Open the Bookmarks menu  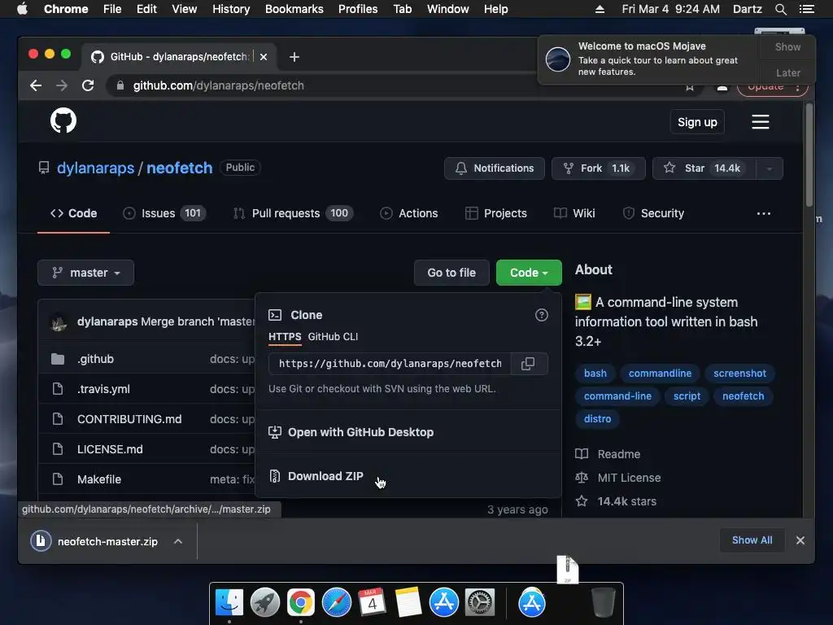(294, 9)
